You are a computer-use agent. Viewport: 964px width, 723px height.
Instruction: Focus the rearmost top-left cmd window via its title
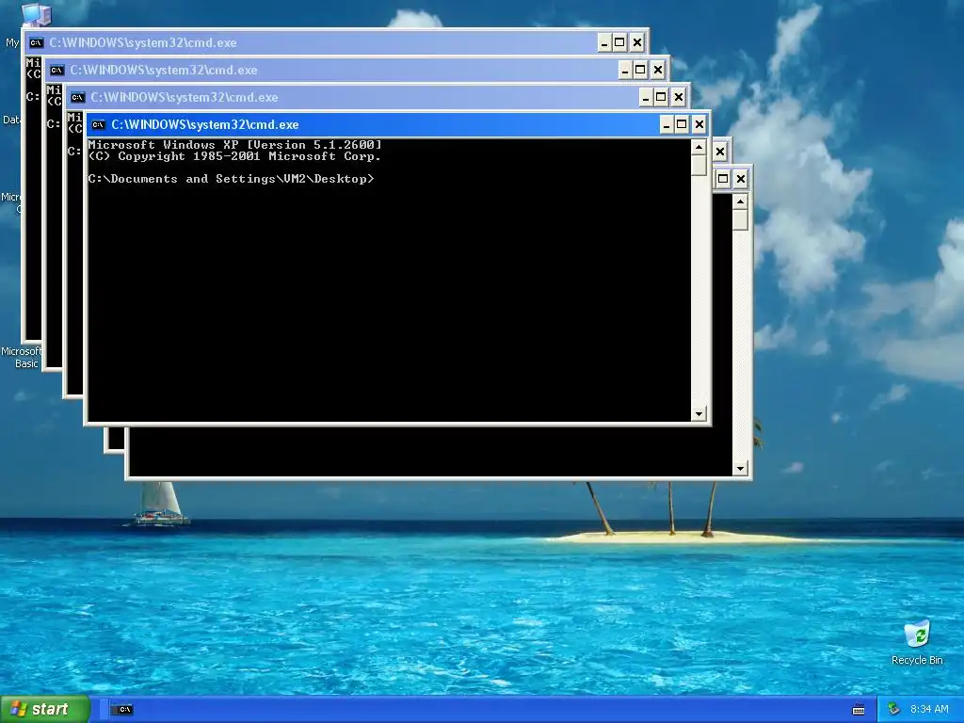[x=143, y=43]
